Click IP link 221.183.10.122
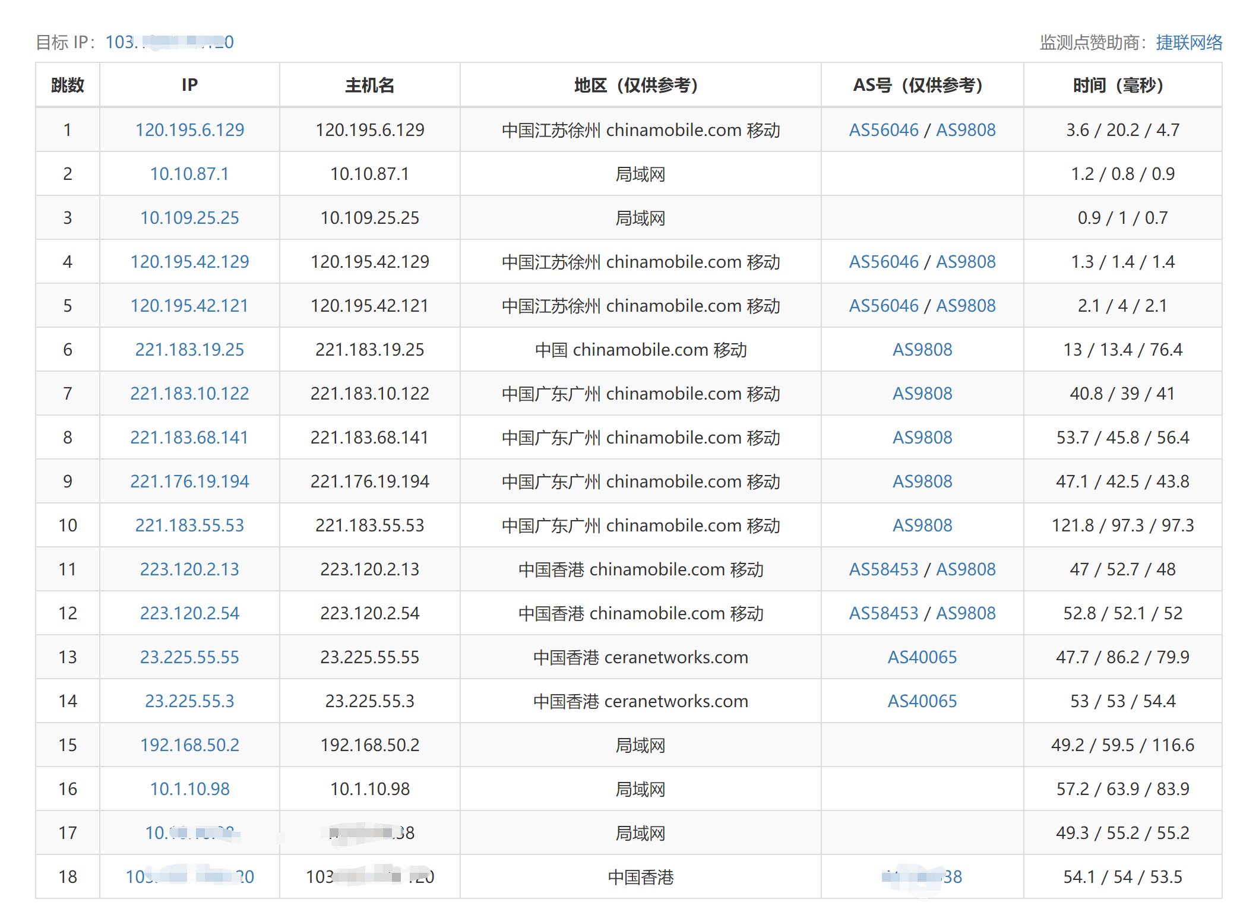This screenshot has width=1259, height=912. click(x=189, y=394)
